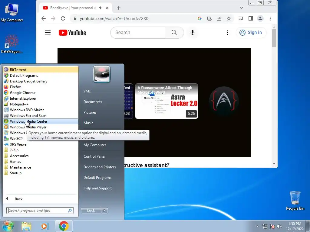This screenshot has height=232, width=310.
Task: Open the volume icon in system tray
Action: [279, 226]
